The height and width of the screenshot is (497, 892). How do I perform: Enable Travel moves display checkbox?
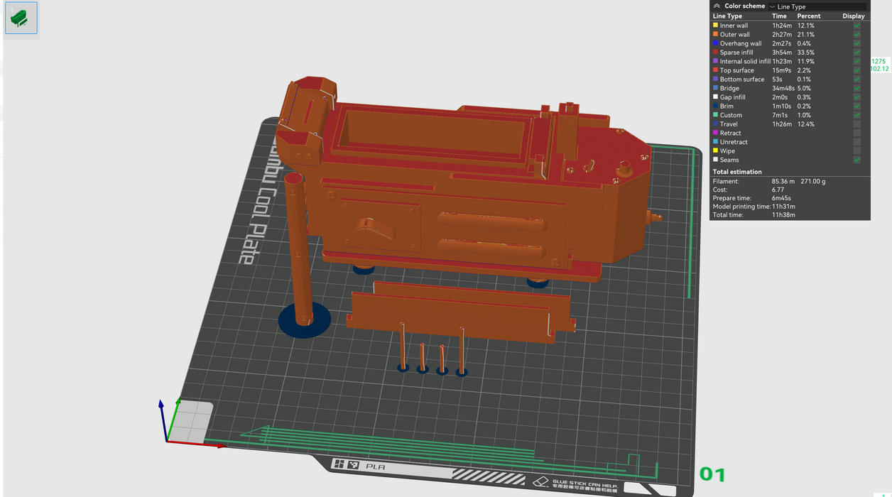click(x=856, y=124)
